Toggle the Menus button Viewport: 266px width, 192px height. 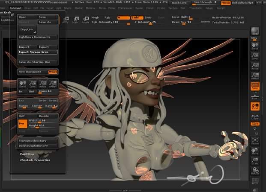pos(226,3)
